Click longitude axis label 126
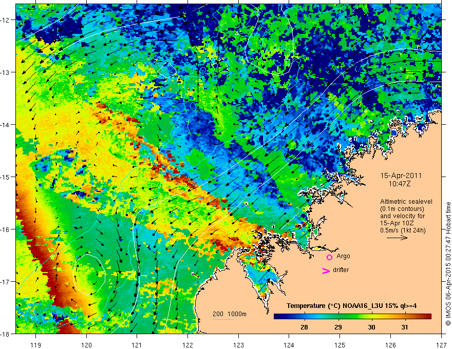The height and width of the screenshot is (349, 452). [x=390, y=345]
